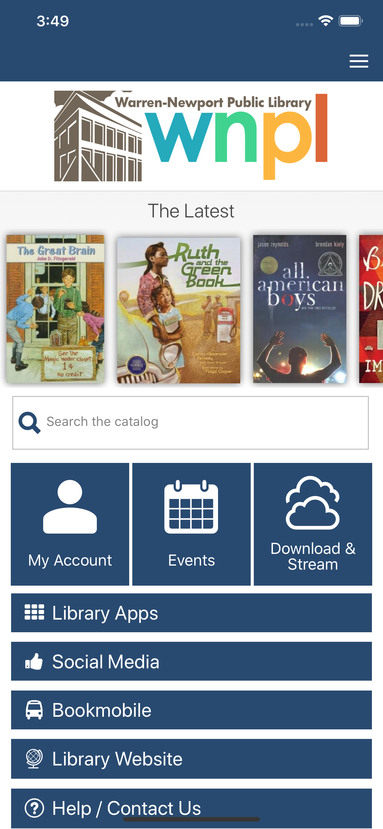The height and width of the screenshot is (829, 383).
Task: Open the Events label
Action: click(x=191, y=560)
